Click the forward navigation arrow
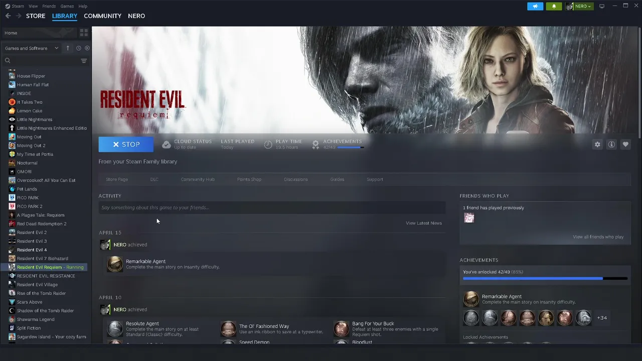Image resolution: width=642 pixels, height=361 pixels. pyautogui.click(x=19, y=16)
